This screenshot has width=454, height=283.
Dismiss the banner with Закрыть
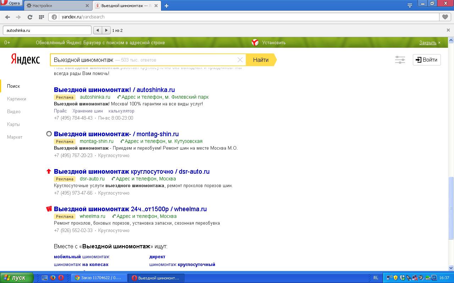[x=428, y=43]
